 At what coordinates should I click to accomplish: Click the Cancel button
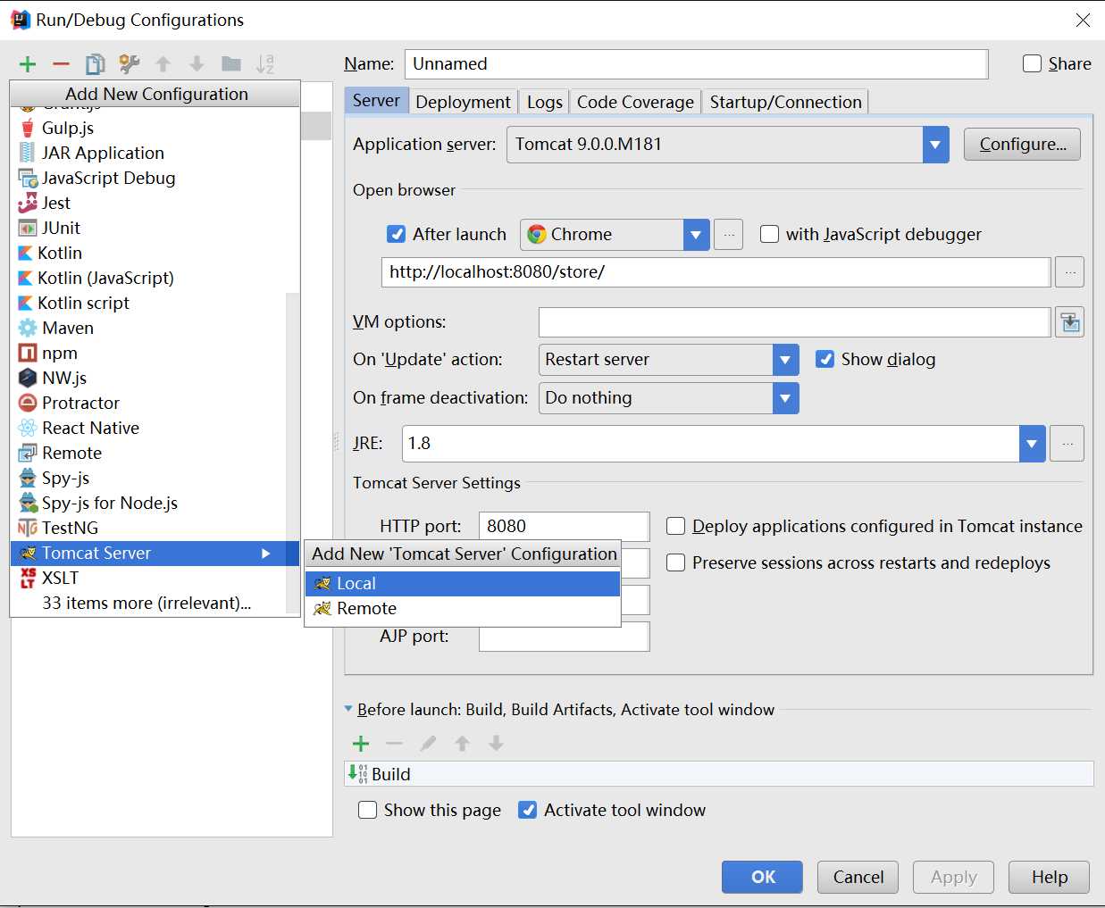(x=858, y=877)
